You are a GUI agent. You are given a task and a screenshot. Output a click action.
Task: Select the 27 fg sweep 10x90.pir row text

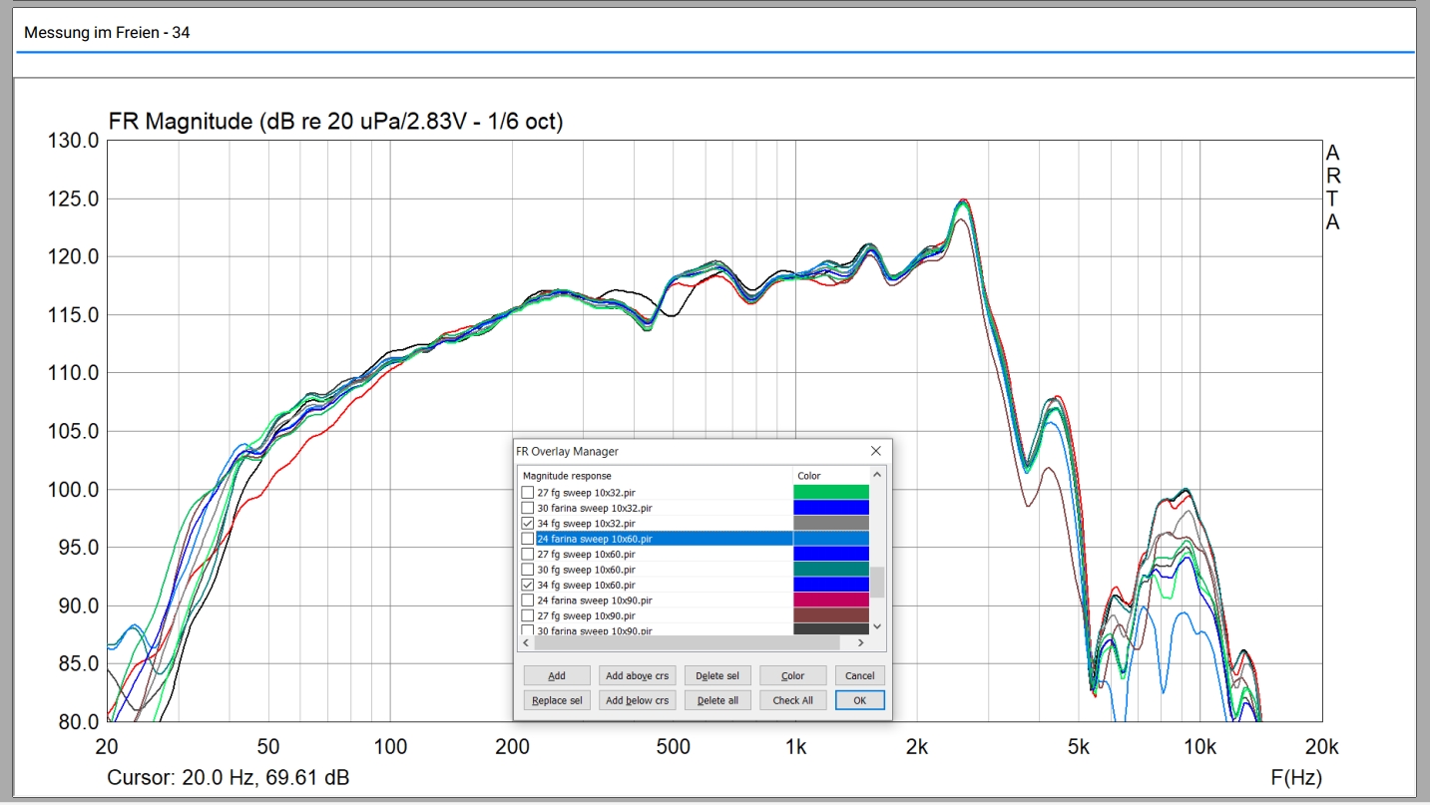point(586,615)
